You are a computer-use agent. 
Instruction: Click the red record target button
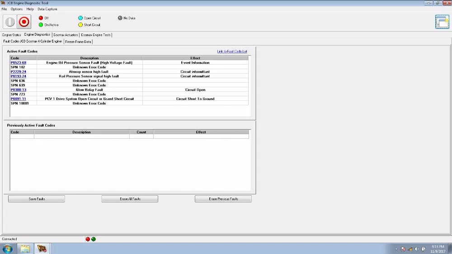[x=24, y=22]
